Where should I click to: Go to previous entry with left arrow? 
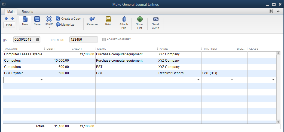coord(6,19)
